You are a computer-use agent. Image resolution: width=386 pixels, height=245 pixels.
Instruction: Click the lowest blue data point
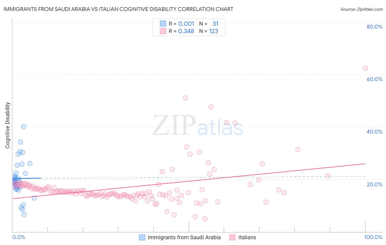click(24, 215)
